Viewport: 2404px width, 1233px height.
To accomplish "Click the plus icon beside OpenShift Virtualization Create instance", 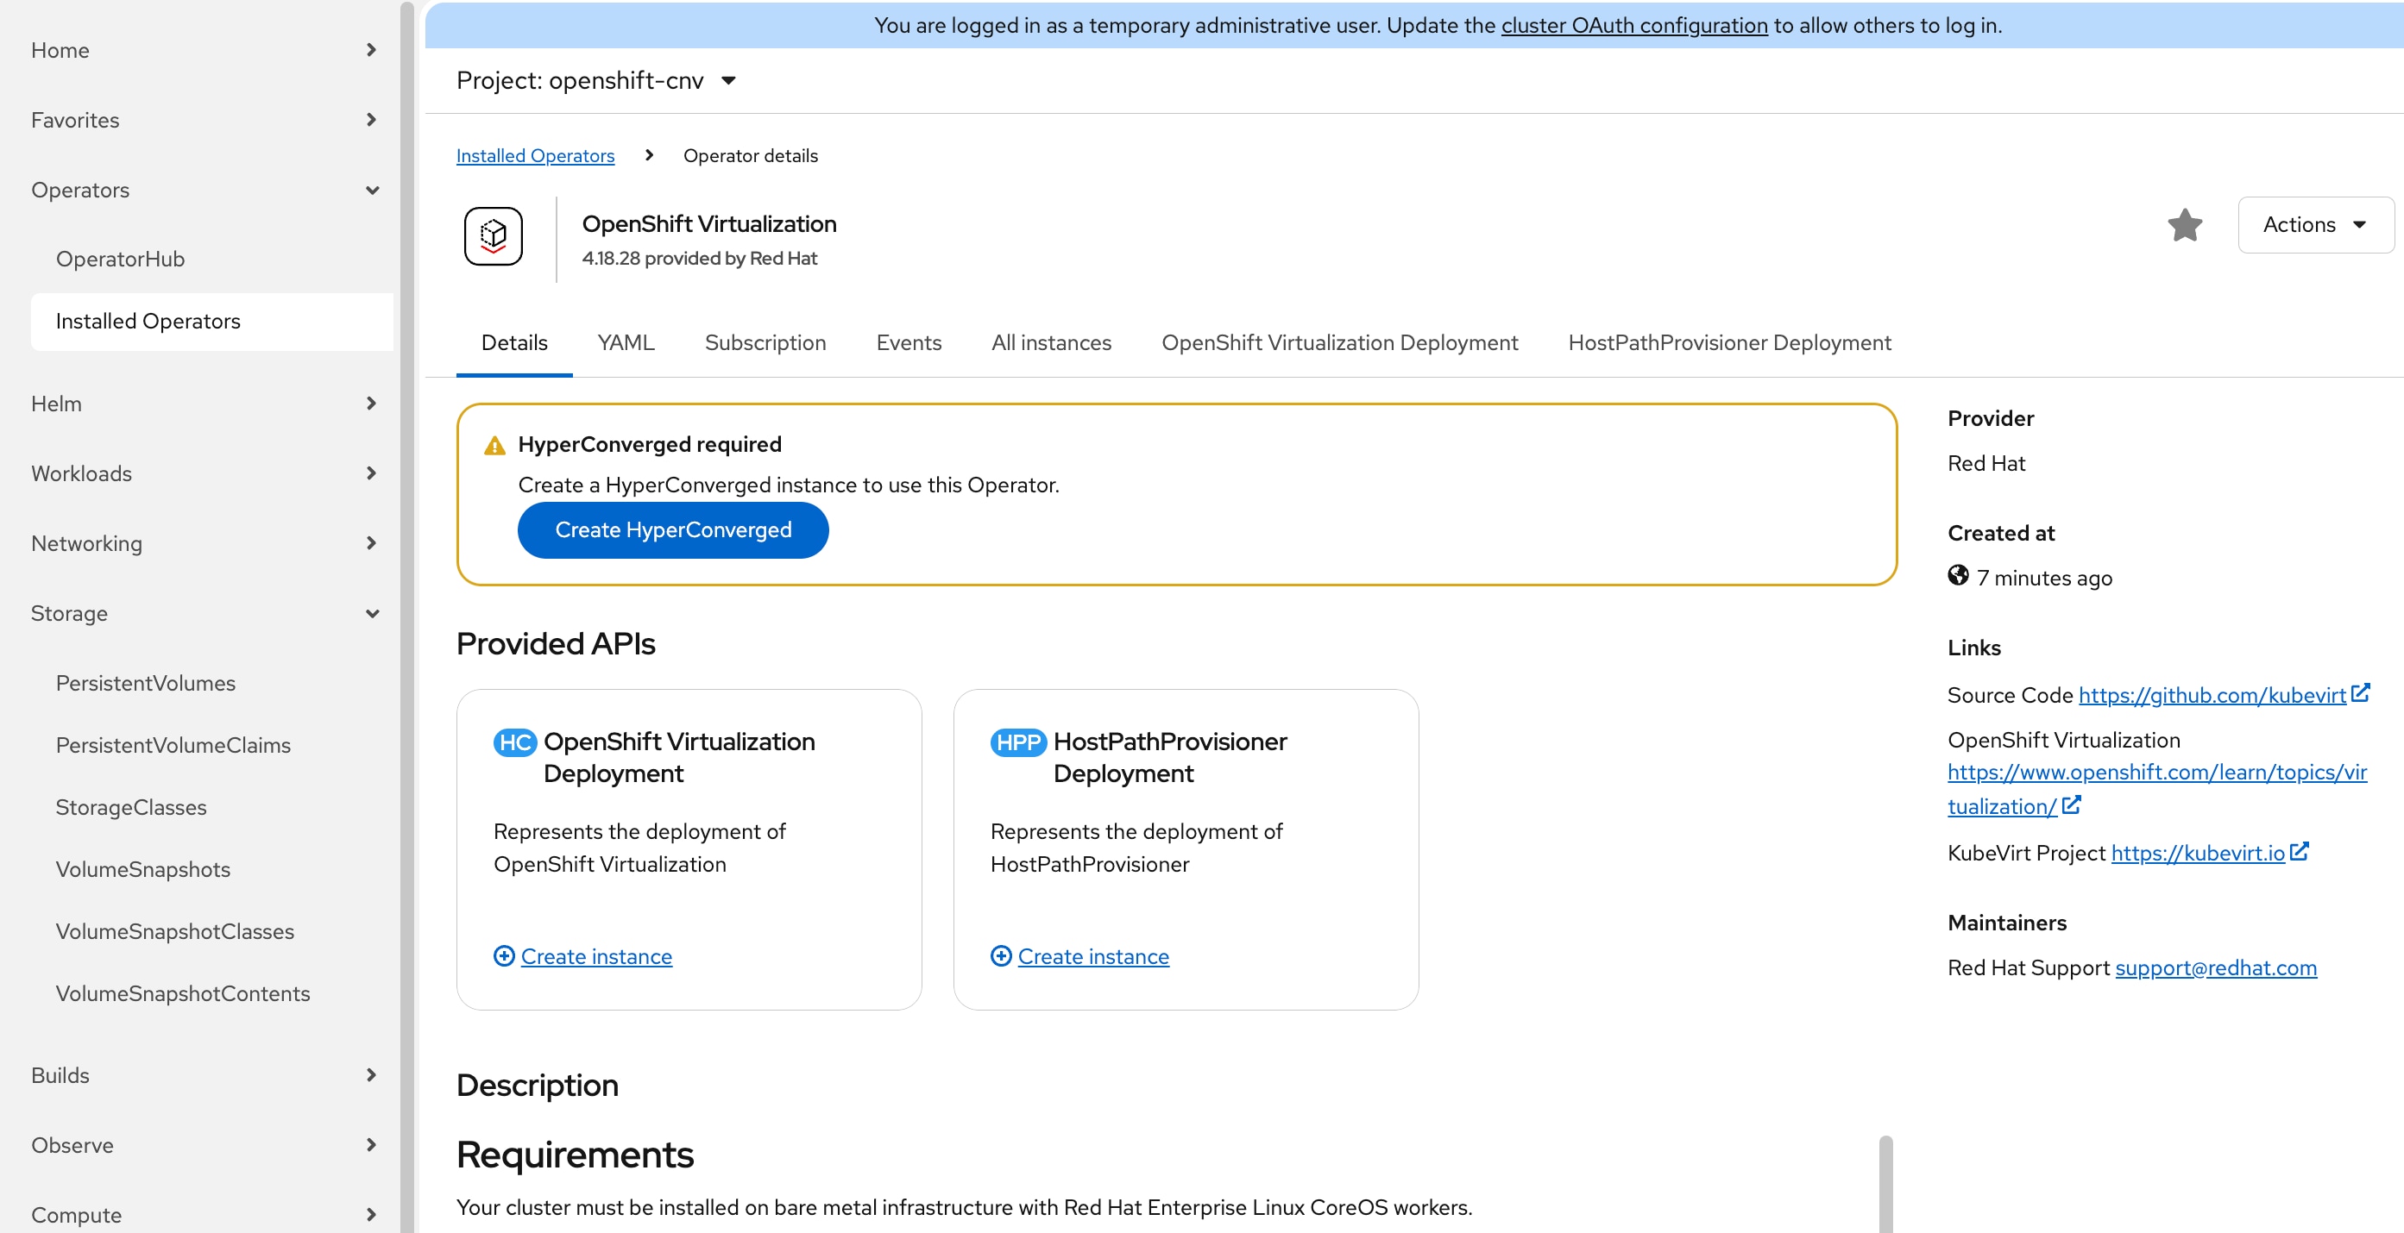I will [504, 956].
